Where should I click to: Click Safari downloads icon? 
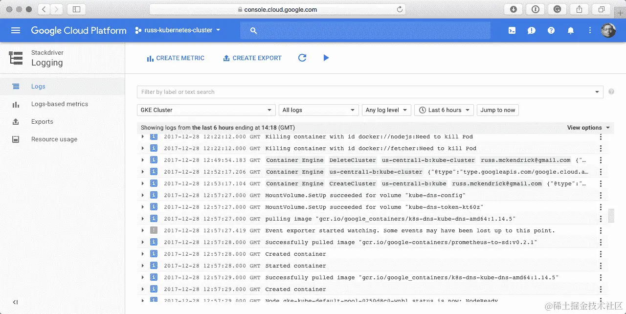pyautogui.click(x=514, y=9)
